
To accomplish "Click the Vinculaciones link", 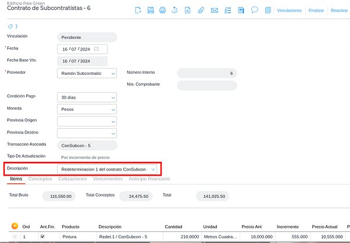I will (x=289, y=10).
